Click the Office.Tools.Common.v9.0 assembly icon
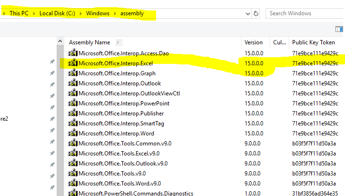The height and width of the screenshot is (196, 345). [73, 144]
